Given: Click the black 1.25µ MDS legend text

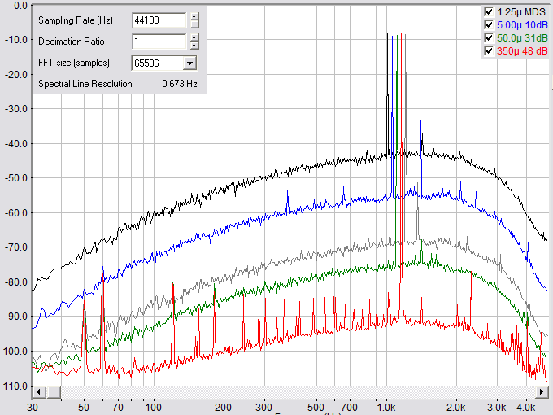Looking at the screenshot, I should pos(520,12).
